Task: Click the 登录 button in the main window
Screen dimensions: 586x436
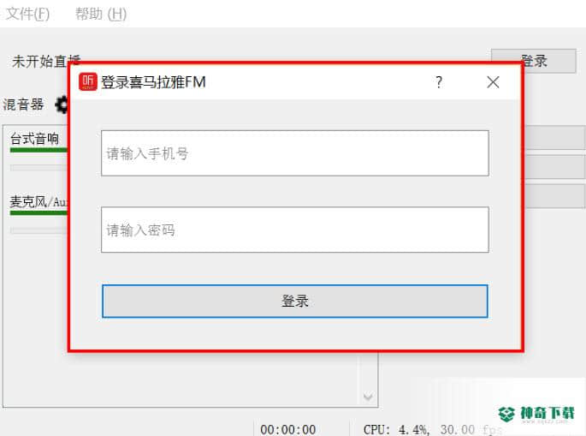Action: click(x=534, y=61)
